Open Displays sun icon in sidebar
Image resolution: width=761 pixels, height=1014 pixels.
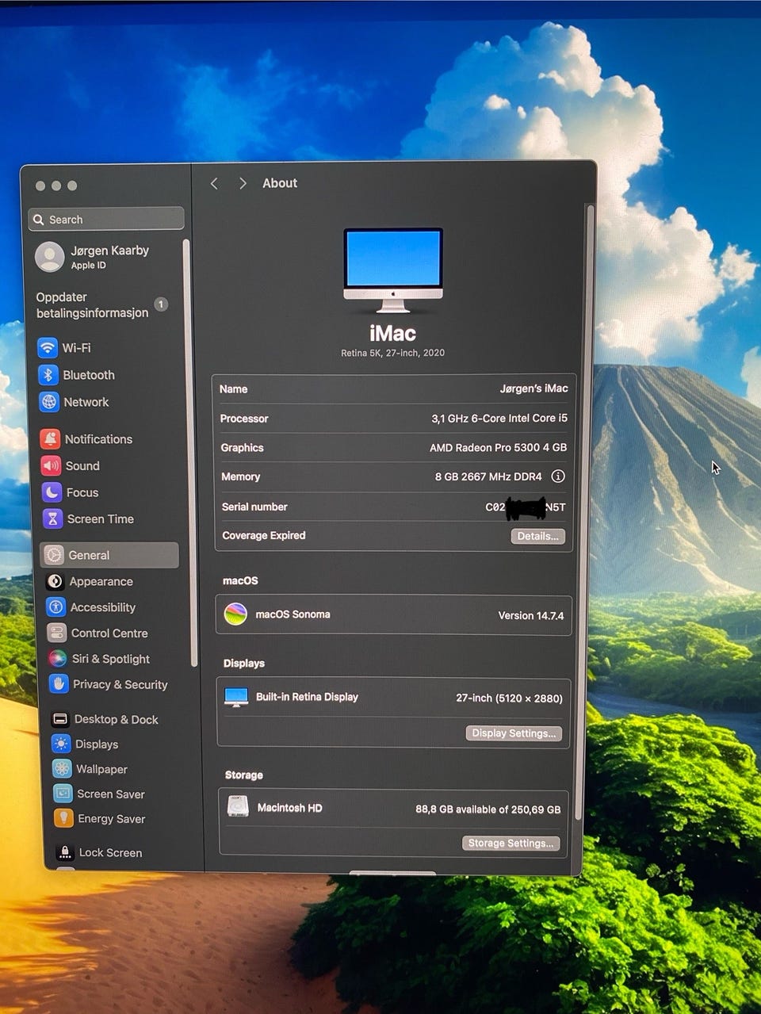pyautogui.click(x=60, y=744)
